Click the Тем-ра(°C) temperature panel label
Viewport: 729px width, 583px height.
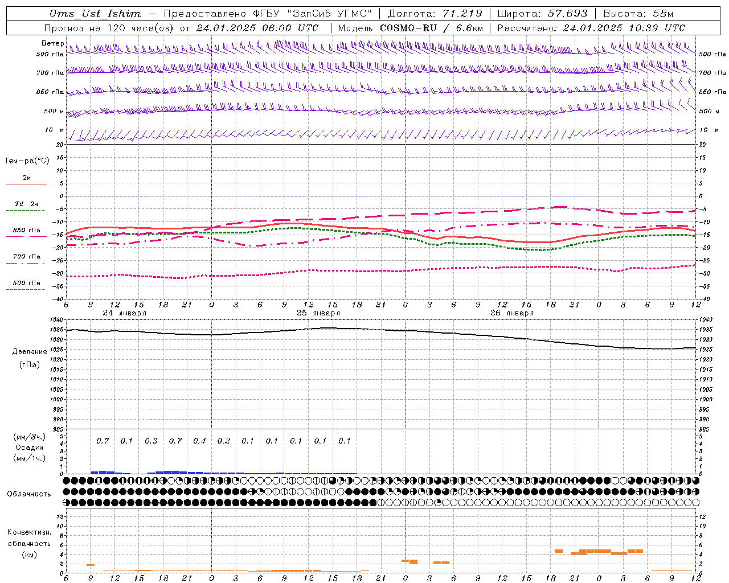pyautogui.click(x=27, y=161)
